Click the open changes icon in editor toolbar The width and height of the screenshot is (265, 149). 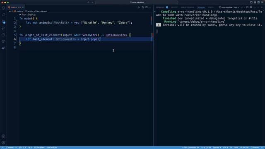point(143,7)
